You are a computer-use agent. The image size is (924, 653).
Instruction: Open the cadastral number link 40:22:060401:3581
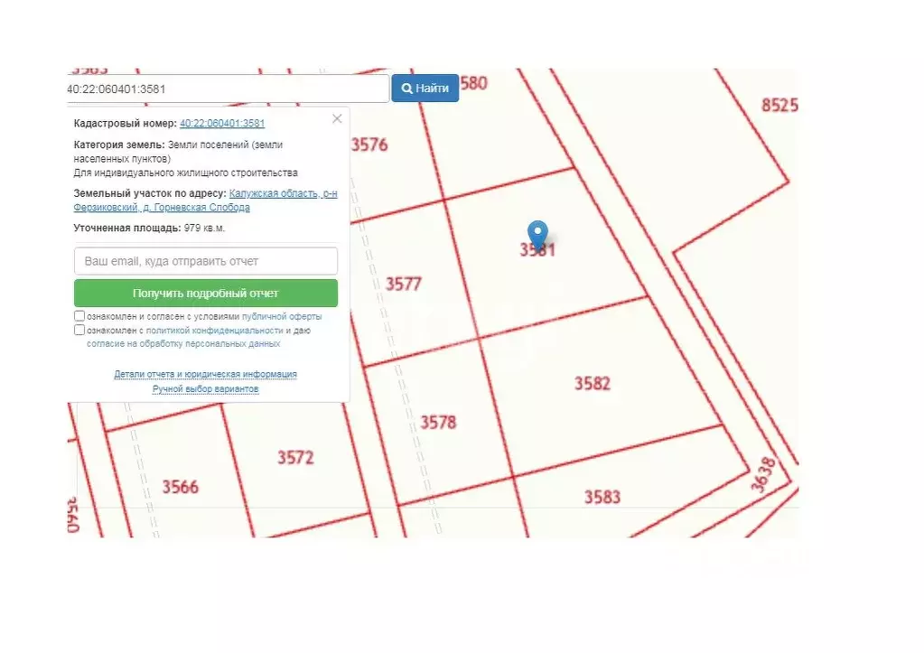pos(222,123)
